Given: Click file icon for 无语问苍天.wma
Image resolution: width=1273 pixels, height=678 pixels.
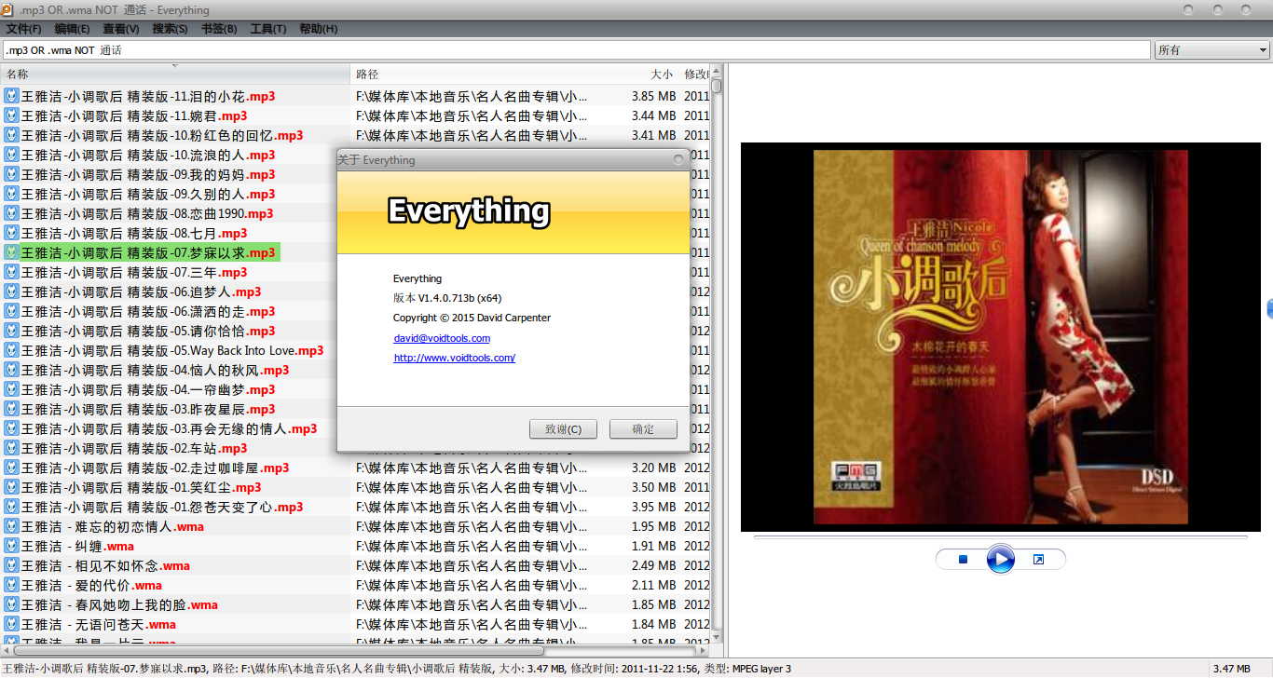Looking at the screenshot, I should pyautogui.click(x=11, y=624).
